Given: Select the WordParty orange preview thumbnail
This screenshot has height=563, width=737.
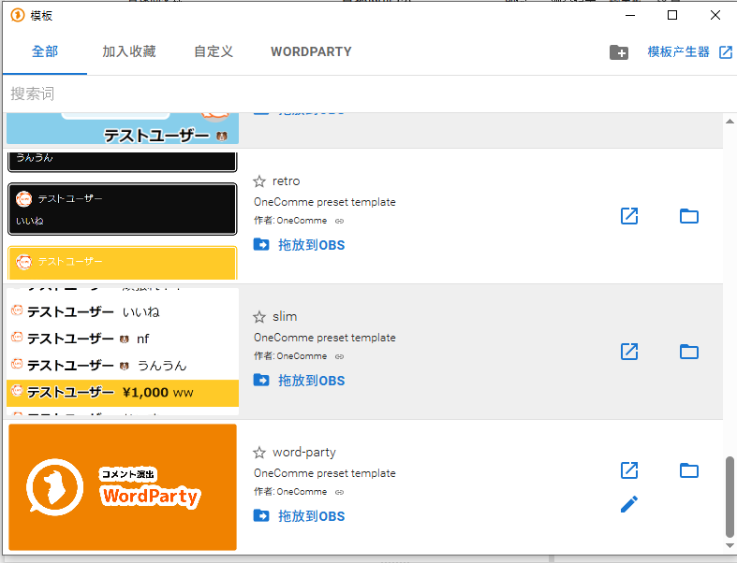Looking at the screenshot, I should coord(123,487).
